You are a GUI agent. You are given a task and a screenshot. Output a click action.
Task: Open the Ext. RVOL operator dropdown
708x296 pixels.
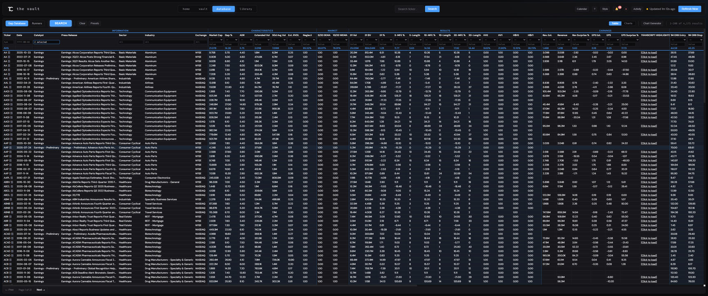pos(294,40)
